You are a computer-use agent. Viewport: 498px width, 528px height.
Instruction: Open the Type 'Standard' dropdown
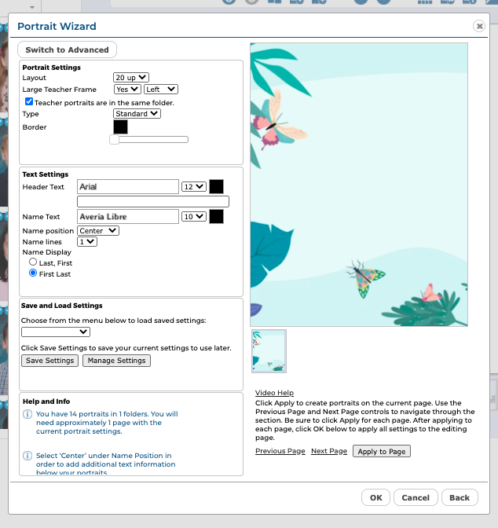(137, 114)
